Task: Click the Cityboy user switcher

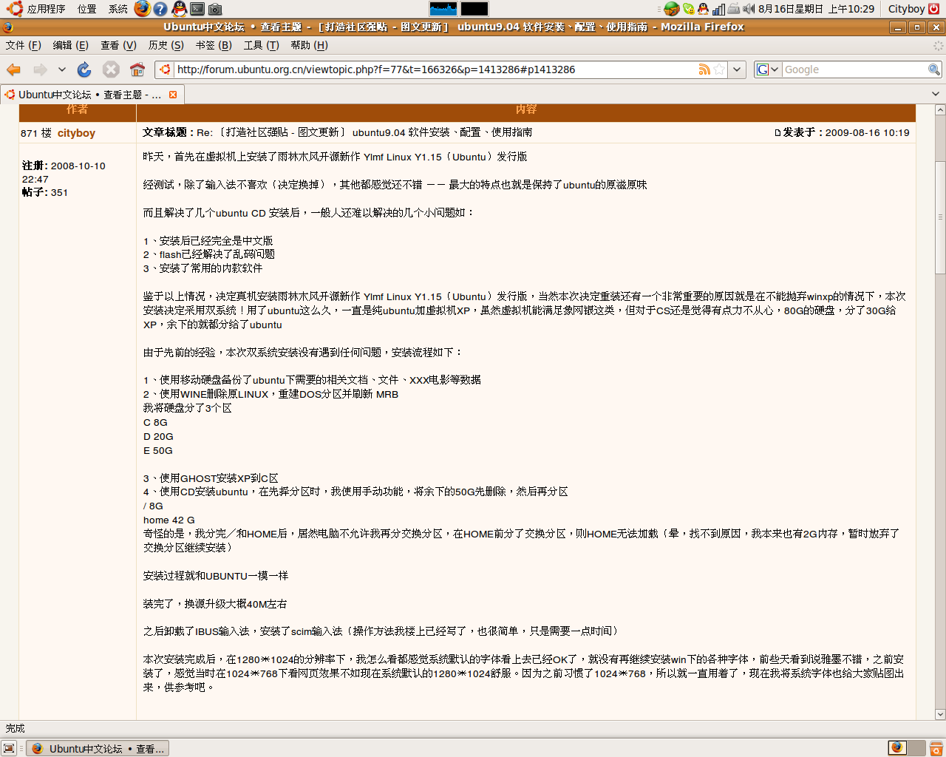Action: coord(906,9)
